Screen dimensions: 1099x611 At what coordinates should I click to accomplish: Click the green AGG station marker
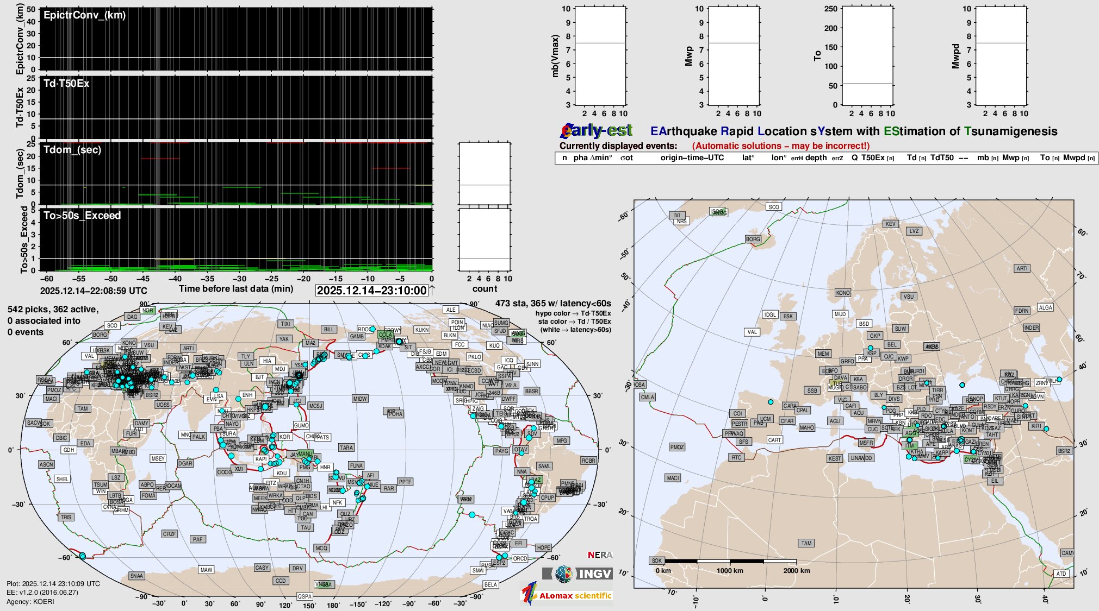coord(910,433)
